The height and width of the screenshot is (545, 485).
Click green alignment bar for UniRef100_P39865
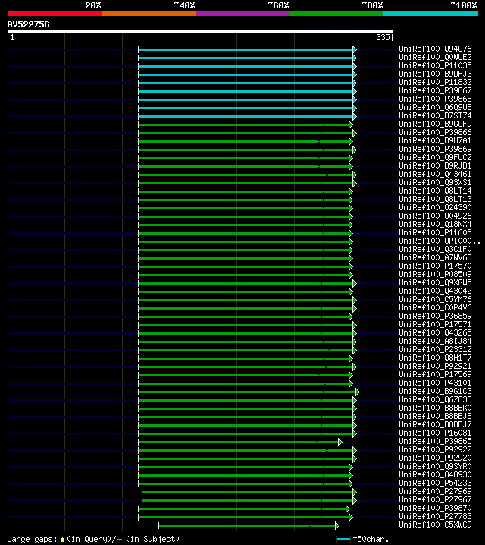(x=239, y=442)
